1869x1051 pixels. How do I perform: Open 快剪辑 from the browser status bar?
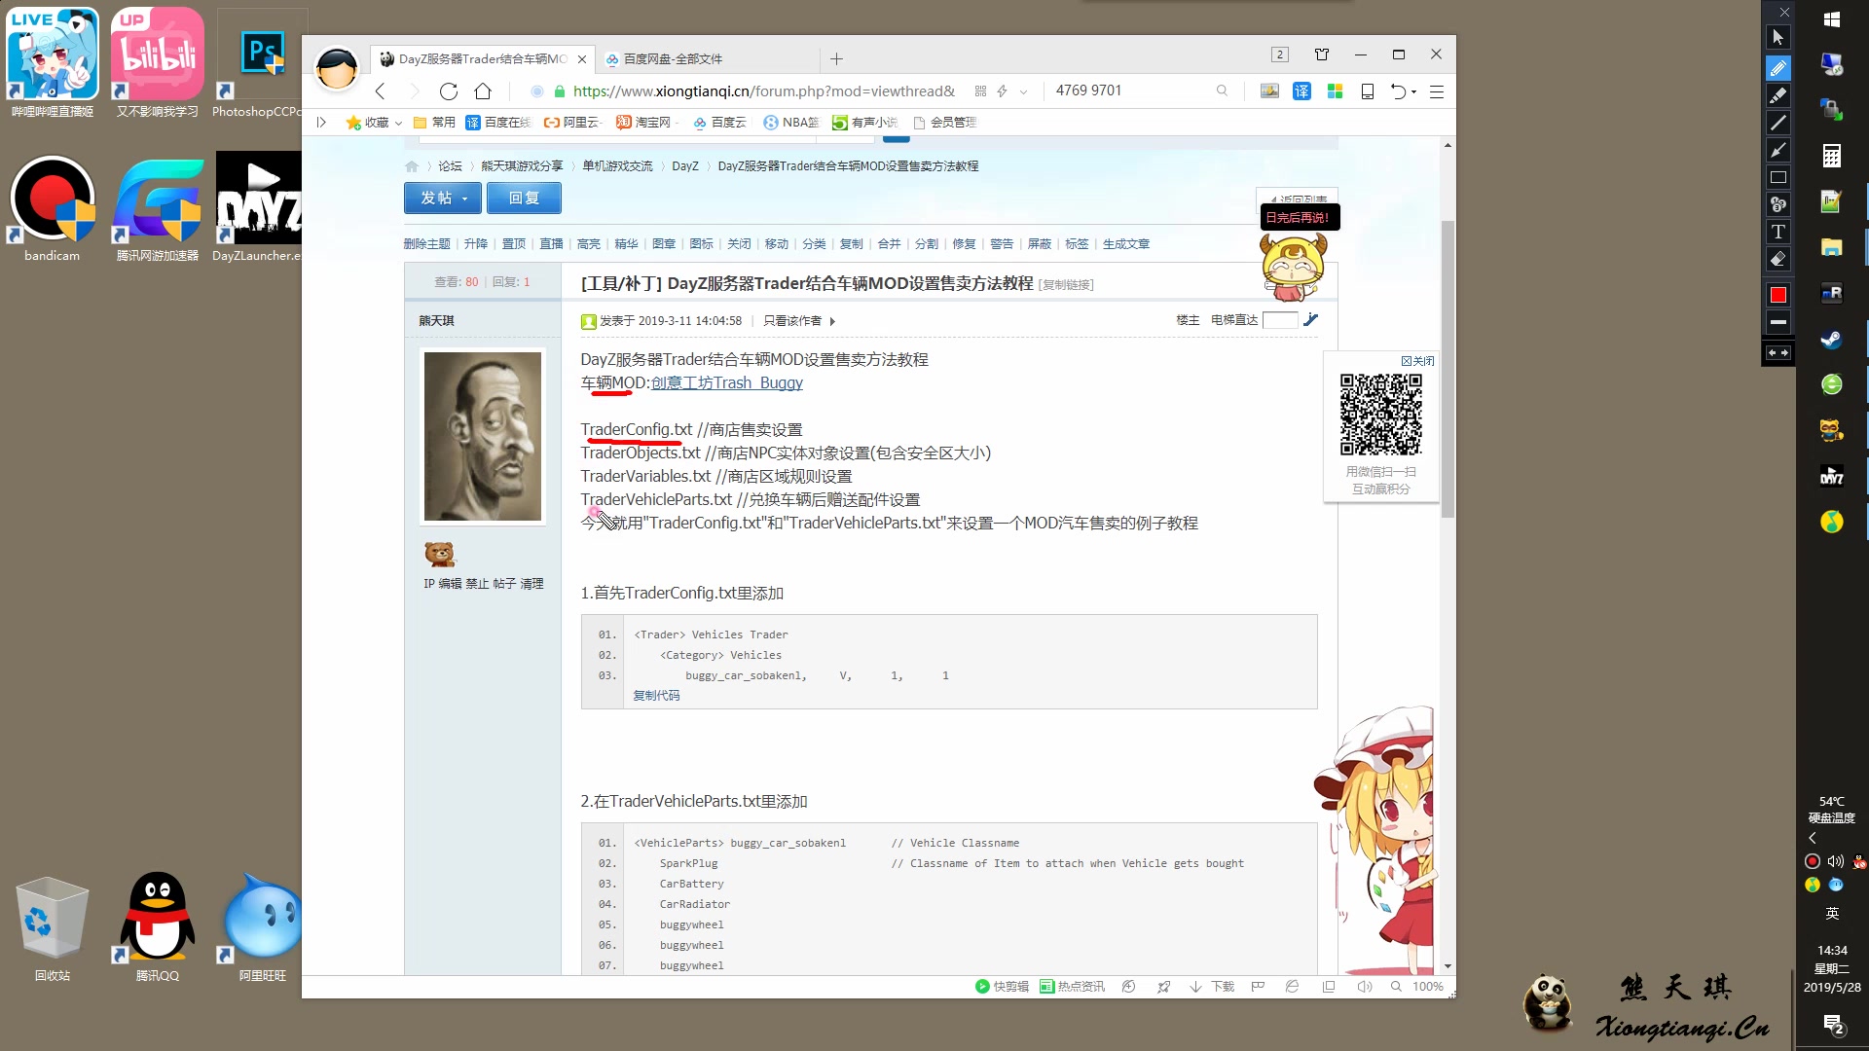1003,986
